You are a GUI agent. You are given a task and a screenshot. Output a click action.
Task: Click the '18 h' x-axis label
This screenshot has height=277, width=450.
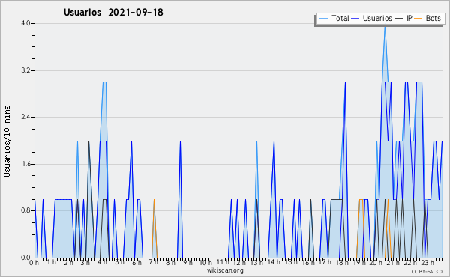(x=342, y=263)
